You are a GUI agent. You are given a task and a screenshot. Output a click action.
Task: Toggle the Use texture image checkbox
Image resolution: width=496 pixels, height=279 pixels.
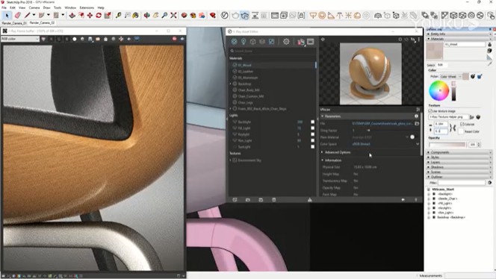[430, 111]
